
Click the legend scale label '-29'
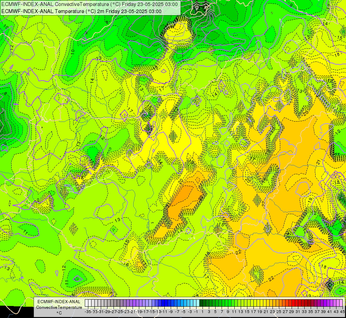107,312
